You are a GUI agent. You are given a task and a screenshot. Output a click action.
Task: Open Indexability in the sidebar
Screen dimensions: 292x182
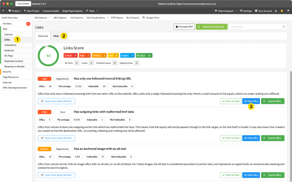click(x=10, y=45)
